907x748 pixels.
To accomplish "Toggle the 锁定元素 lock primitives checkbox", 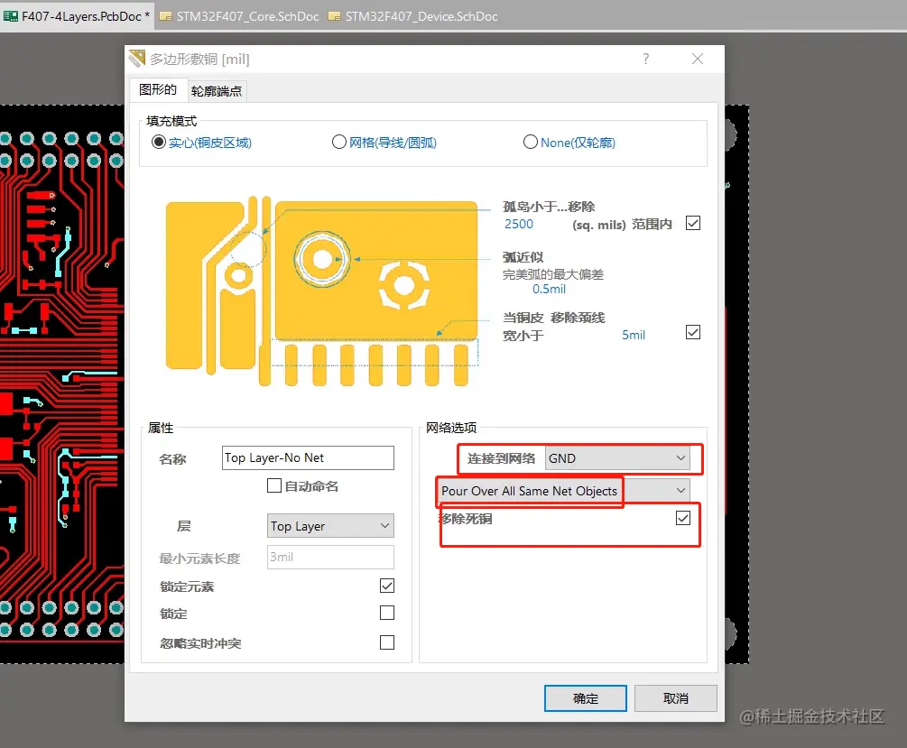I will point(387,586).
